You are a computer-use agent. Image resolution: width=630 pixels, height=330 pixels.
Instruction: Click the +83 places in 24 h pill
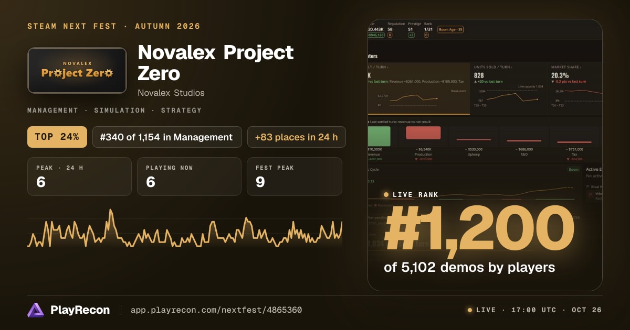point(297,137)
